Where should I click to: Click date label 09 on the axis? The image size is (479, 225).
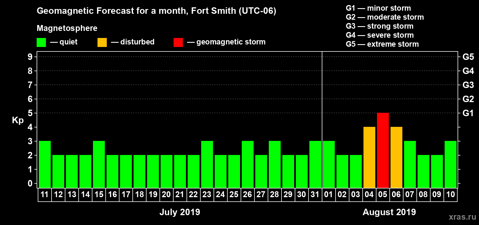click(x=437, y=195)
